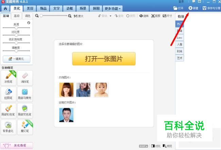Click the 亮度 brightness slider handle

click(x=16, y=28)
